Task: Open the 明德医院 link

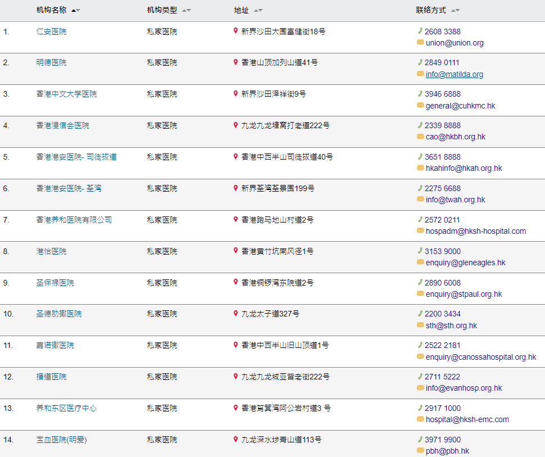Action: coord(52,62)
